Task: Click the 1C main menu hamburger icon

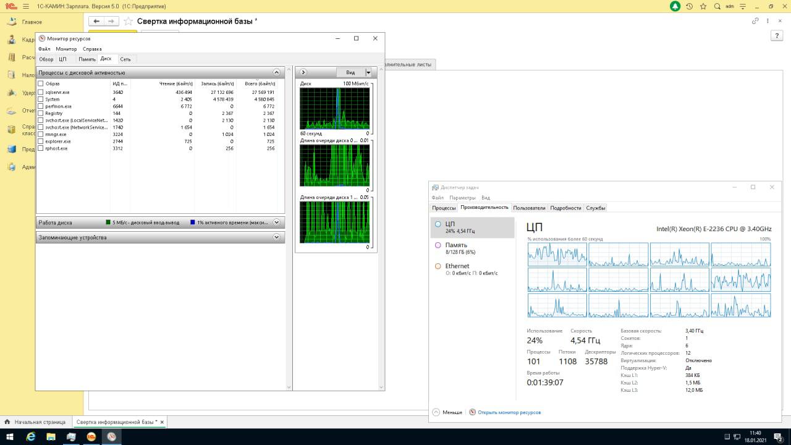Action: tap(25, 6)
